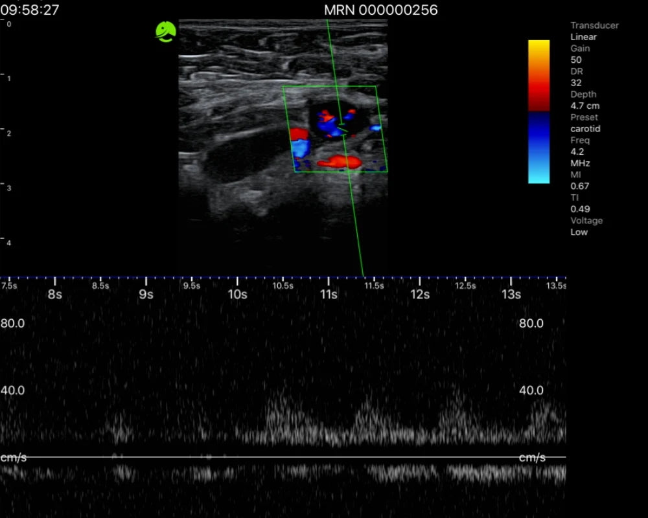The image size is (648, 518).
Task: Click the 11s timeline marker
Action: pyautogui.click(x=329, y=295)
